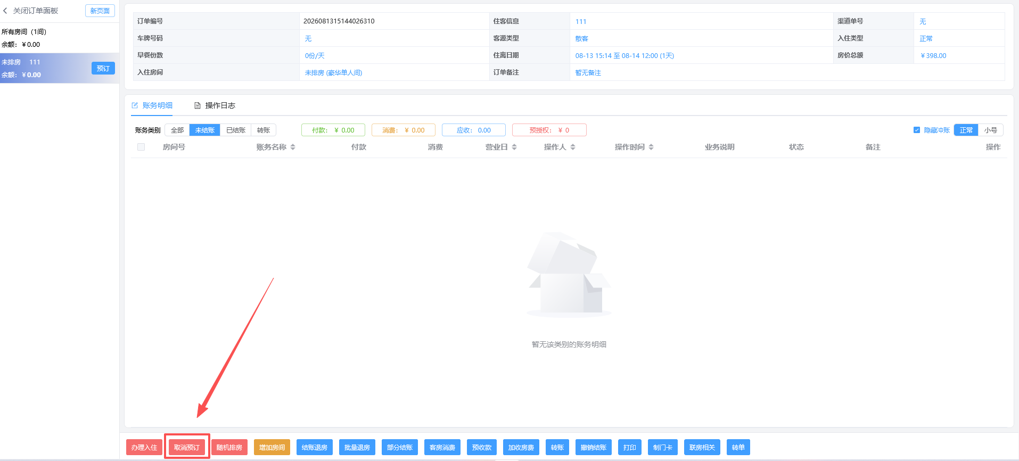Open 客房消费 from the bottom bar
Screen dimensions: 1019x461
click(x=442, y=447)
